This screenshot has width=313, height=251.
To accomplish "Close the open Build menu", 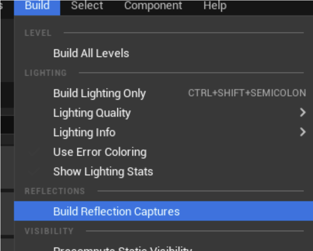I will point(37,6).
